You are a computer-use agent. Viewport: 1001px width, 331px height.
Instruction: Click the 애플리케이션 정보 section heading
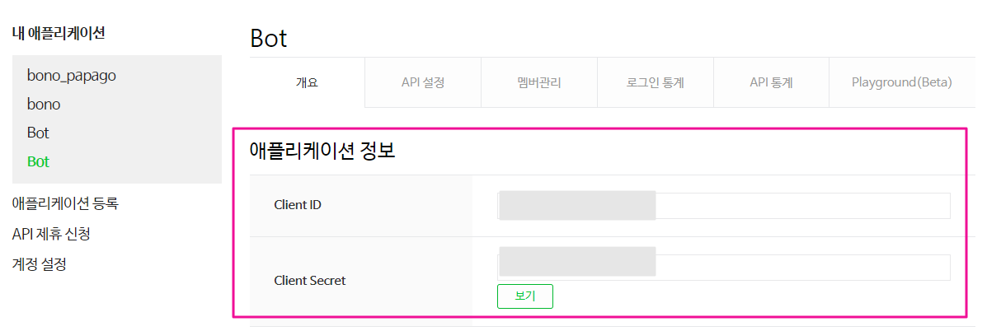[322, 152]
